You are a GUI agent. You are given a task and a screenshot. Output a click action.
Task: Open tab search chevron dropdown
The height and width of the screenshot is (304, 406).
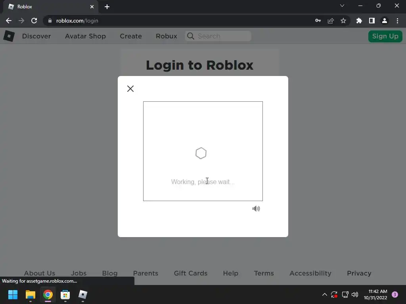coord(342,6)
